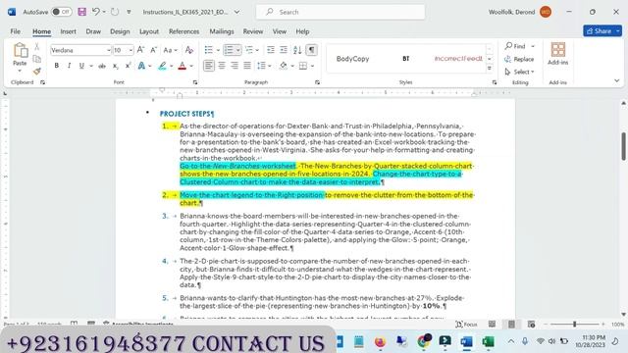The width and height of the screenshot is (628, 353).
Task: Switch to the Layout tab
Action: [x=149, y=31]
